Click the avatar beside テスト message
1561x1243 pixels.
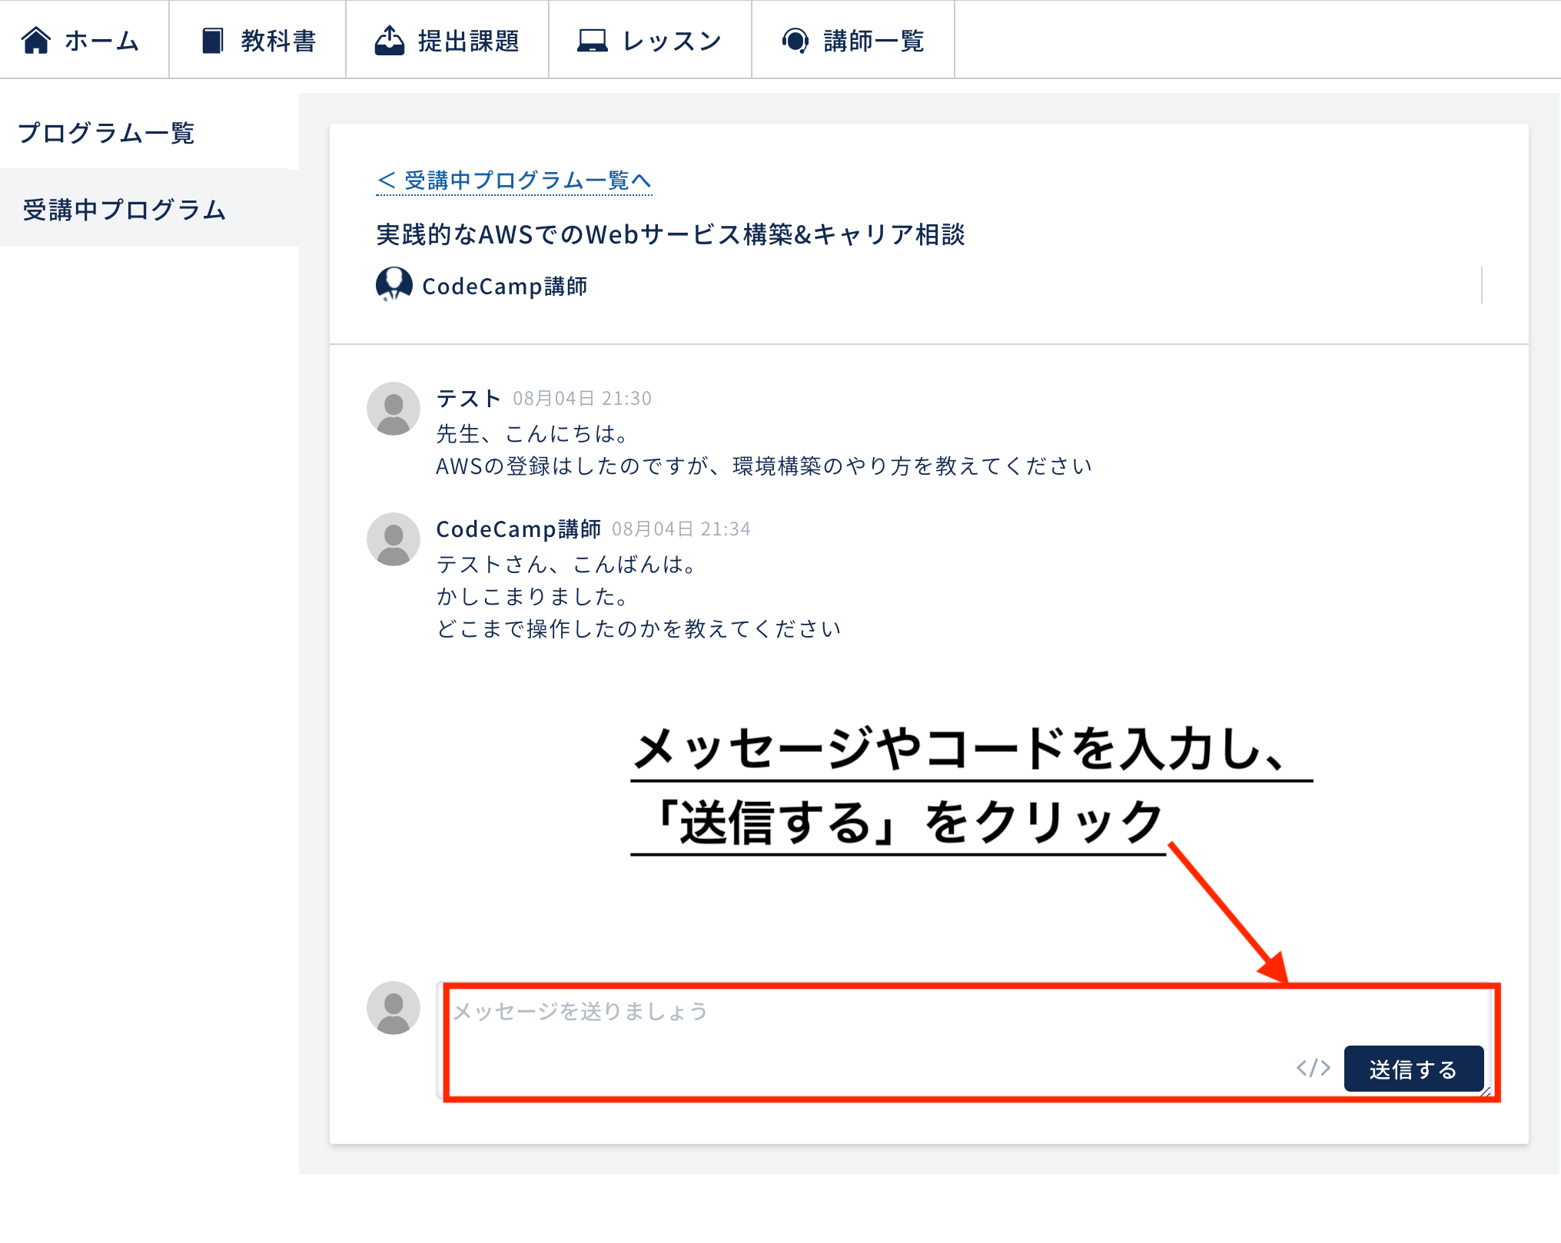(394, 409)
